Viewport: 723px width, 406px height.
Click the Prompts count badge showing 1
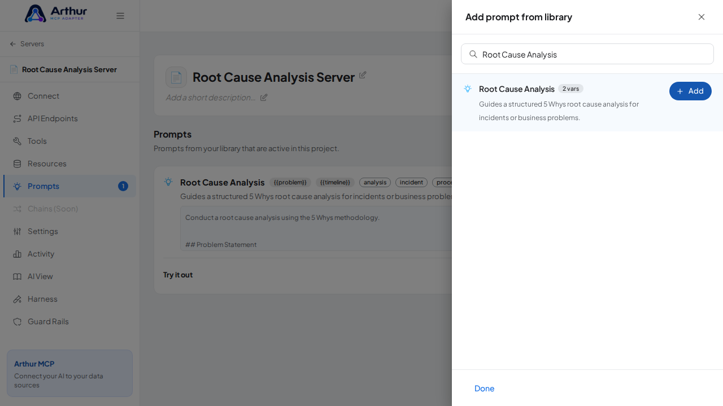[123, 186]
